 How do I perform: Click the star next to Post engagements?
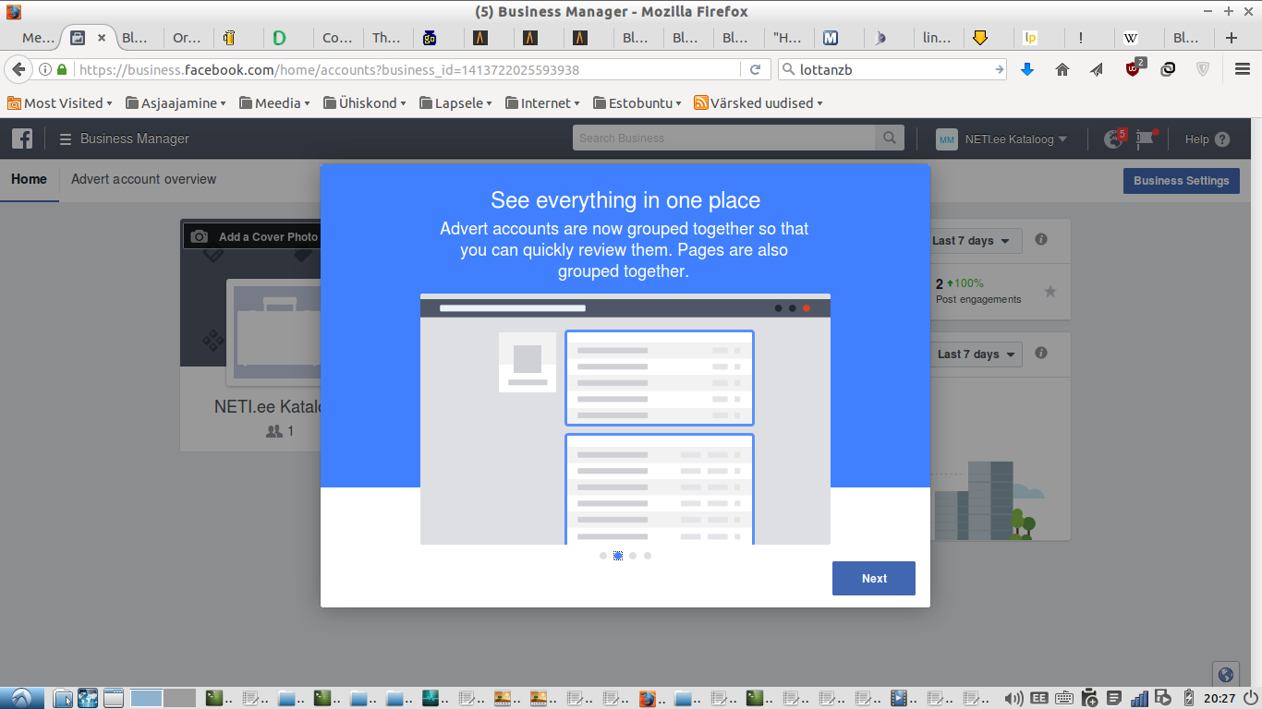point(1050,292)
